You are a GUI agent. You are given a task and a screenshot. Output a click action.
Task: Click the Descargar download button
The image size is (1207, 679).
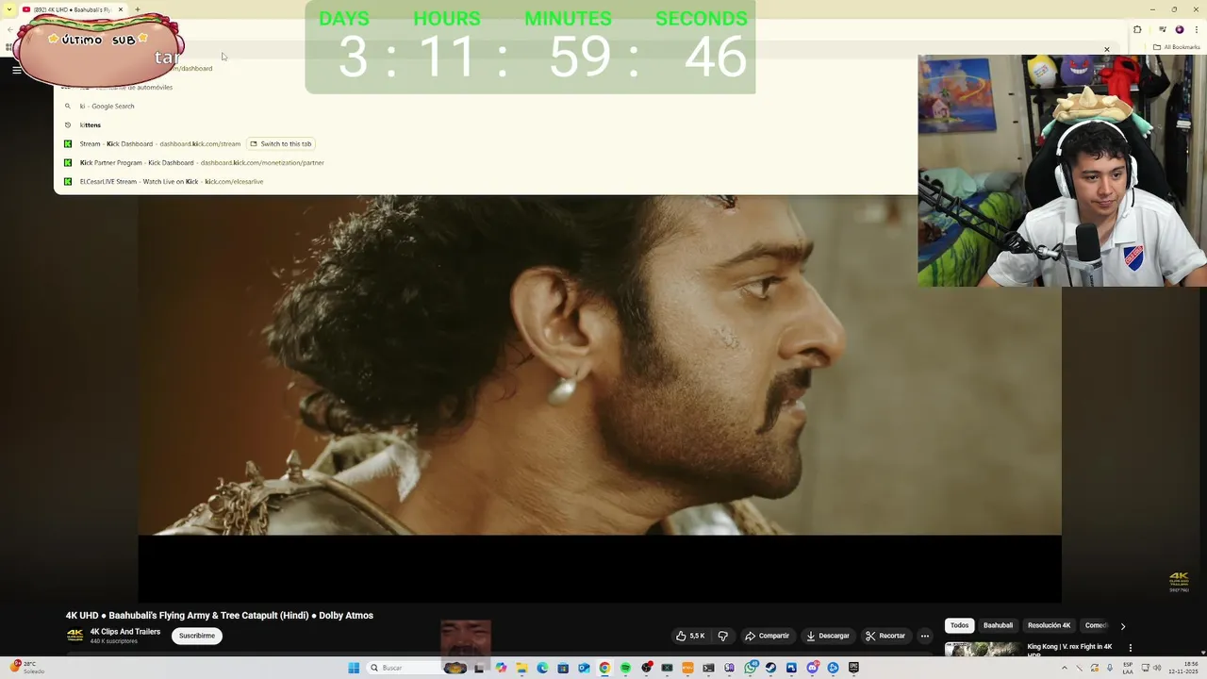[827, 636]
